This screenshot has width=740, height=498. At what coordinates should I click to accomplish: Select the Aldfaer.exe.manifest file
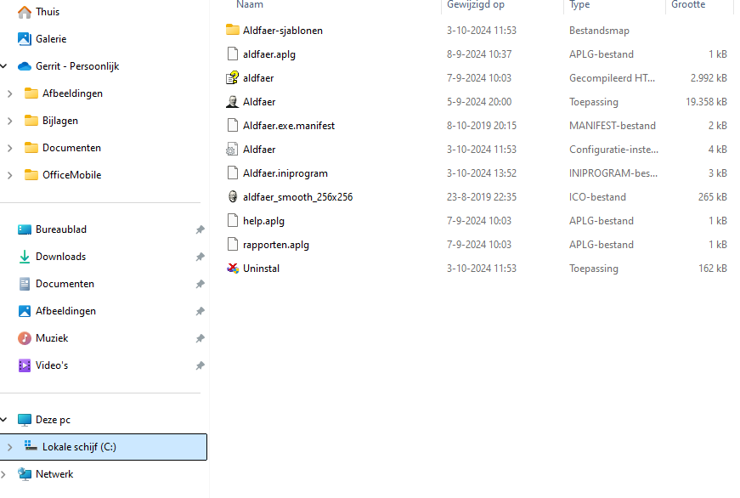coord(289,126)
